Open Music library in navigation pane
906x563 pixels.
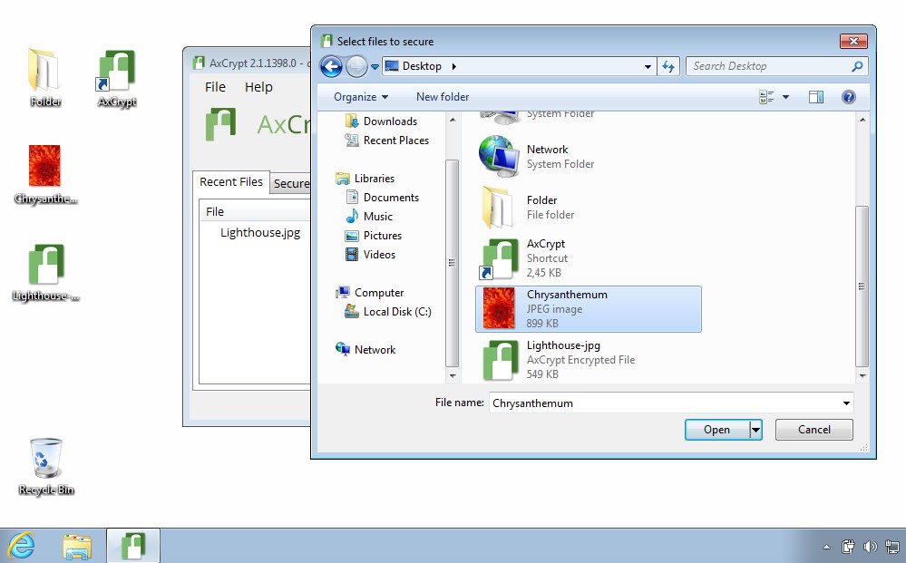tap(369, 217)
